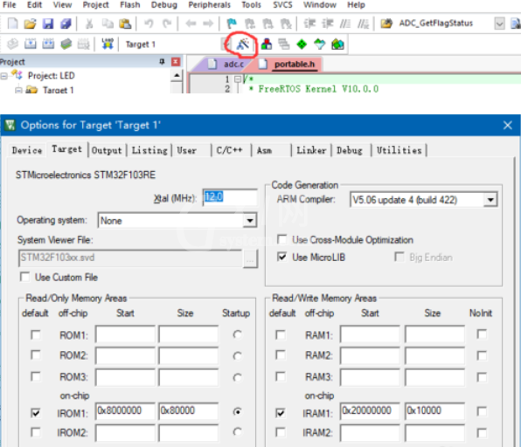The height and width of the screenshot is (447, 521).
Task: Select the IROM1 Startup radio button
Action: [237, 411]
